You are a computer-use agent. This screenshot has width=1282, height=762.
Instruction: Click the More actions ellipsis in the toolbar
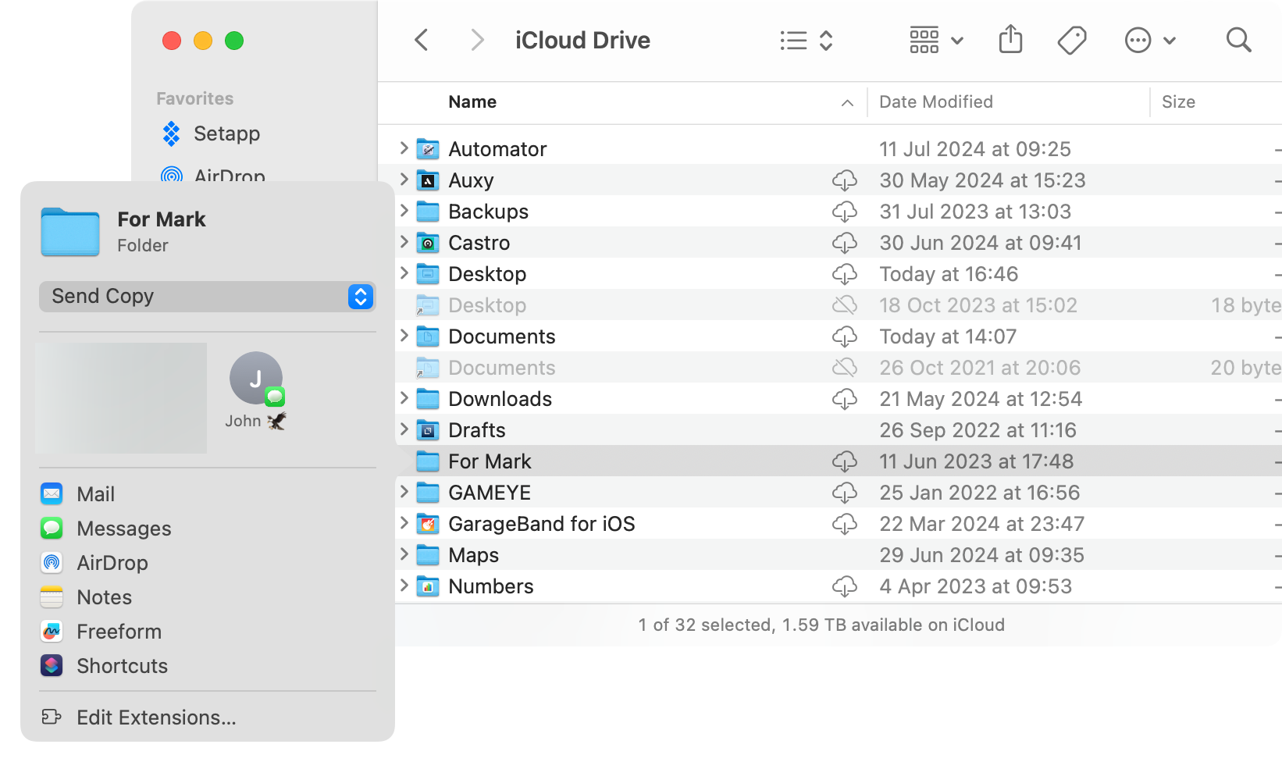pos(1138,39)
